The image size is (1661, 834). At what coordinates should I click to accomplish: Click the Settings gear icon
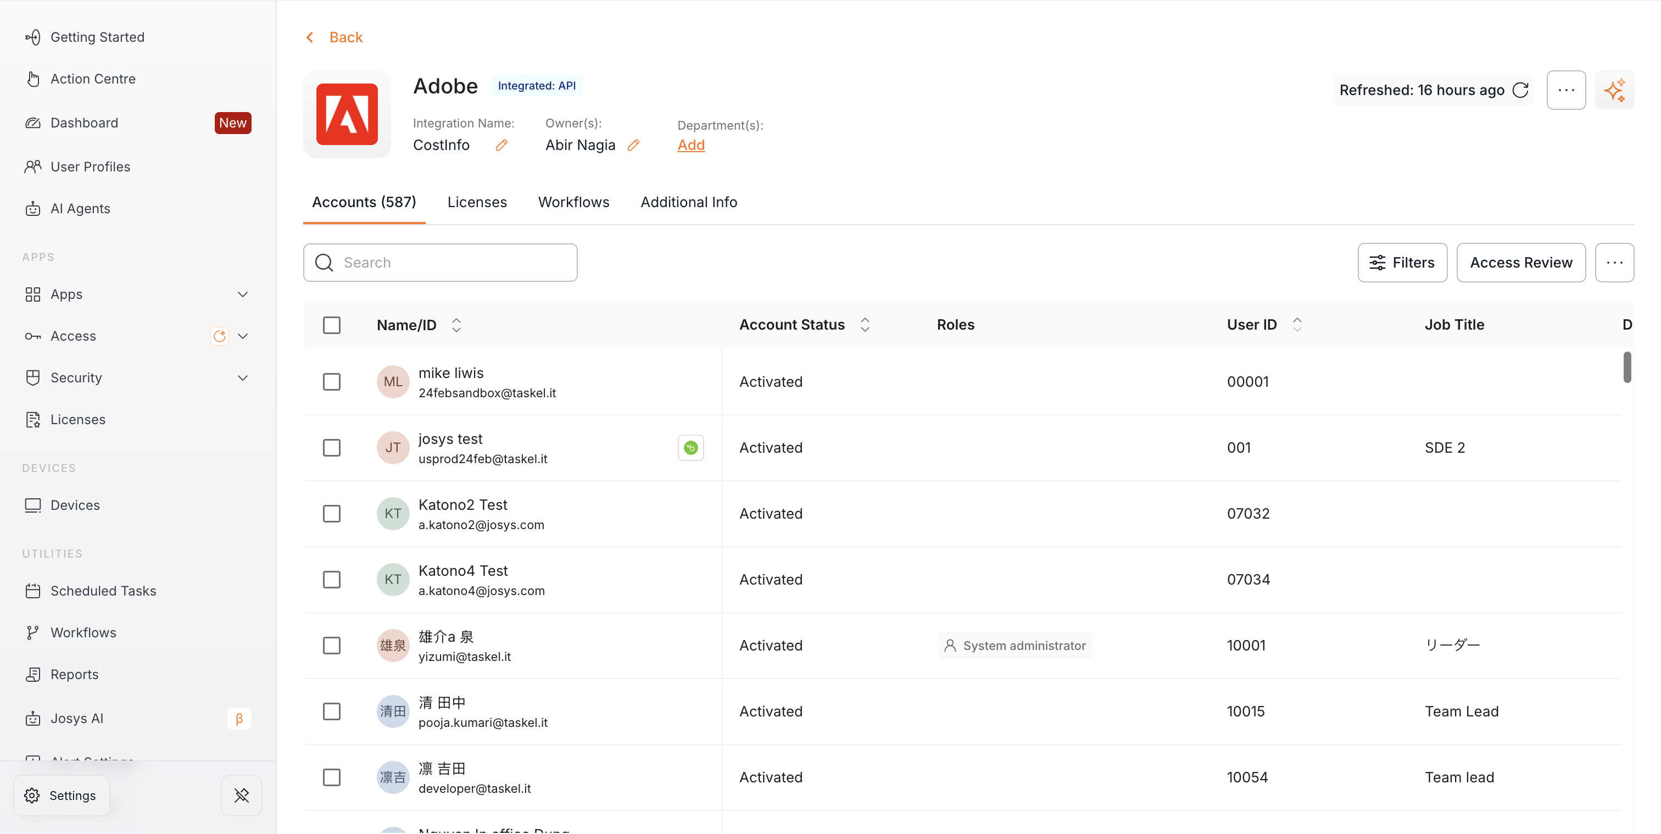(x=32, y=796)
